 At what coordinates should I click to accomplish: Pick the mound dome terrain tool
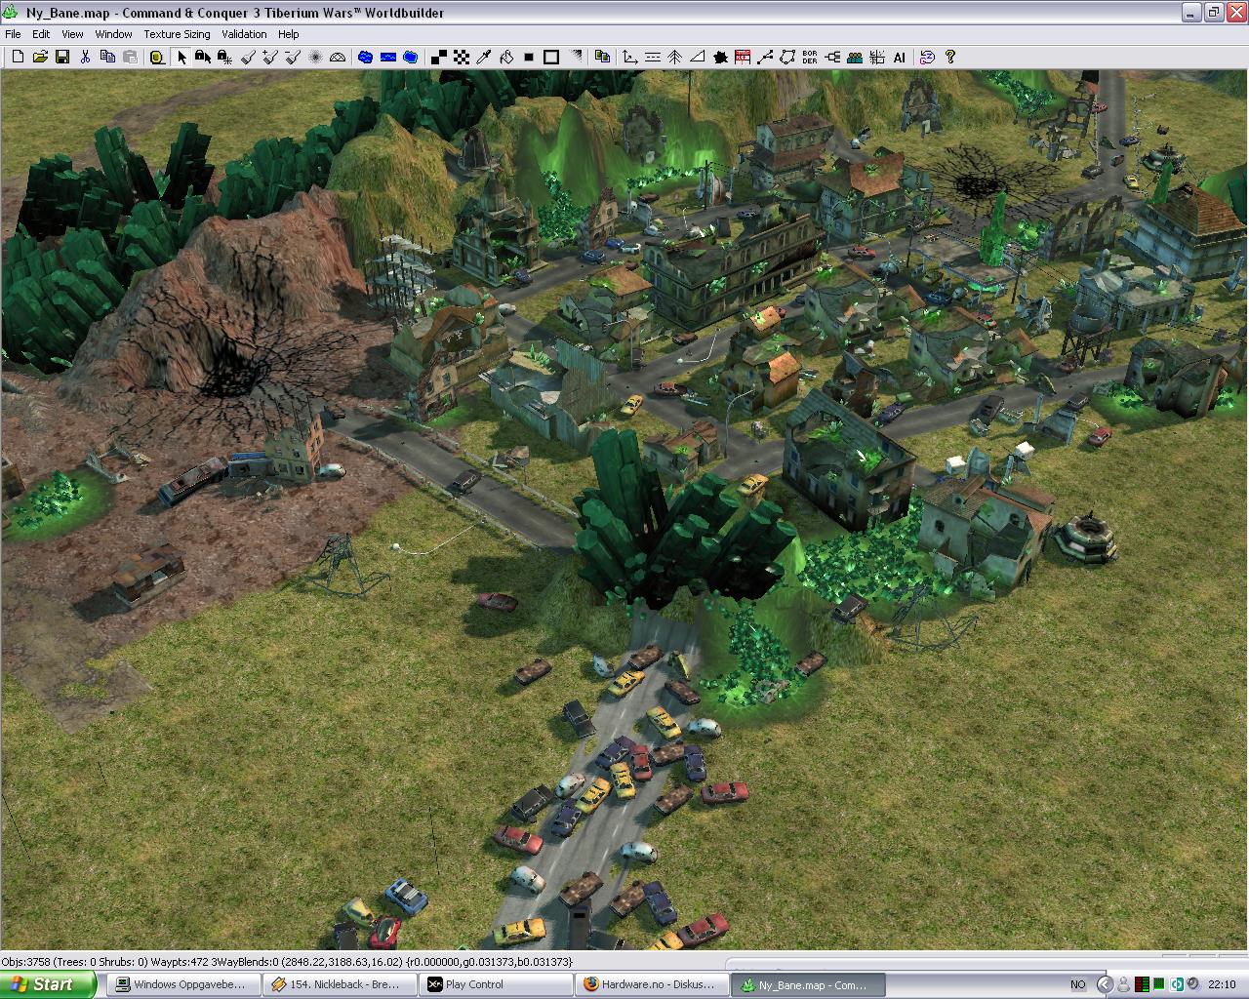point(338,57)
